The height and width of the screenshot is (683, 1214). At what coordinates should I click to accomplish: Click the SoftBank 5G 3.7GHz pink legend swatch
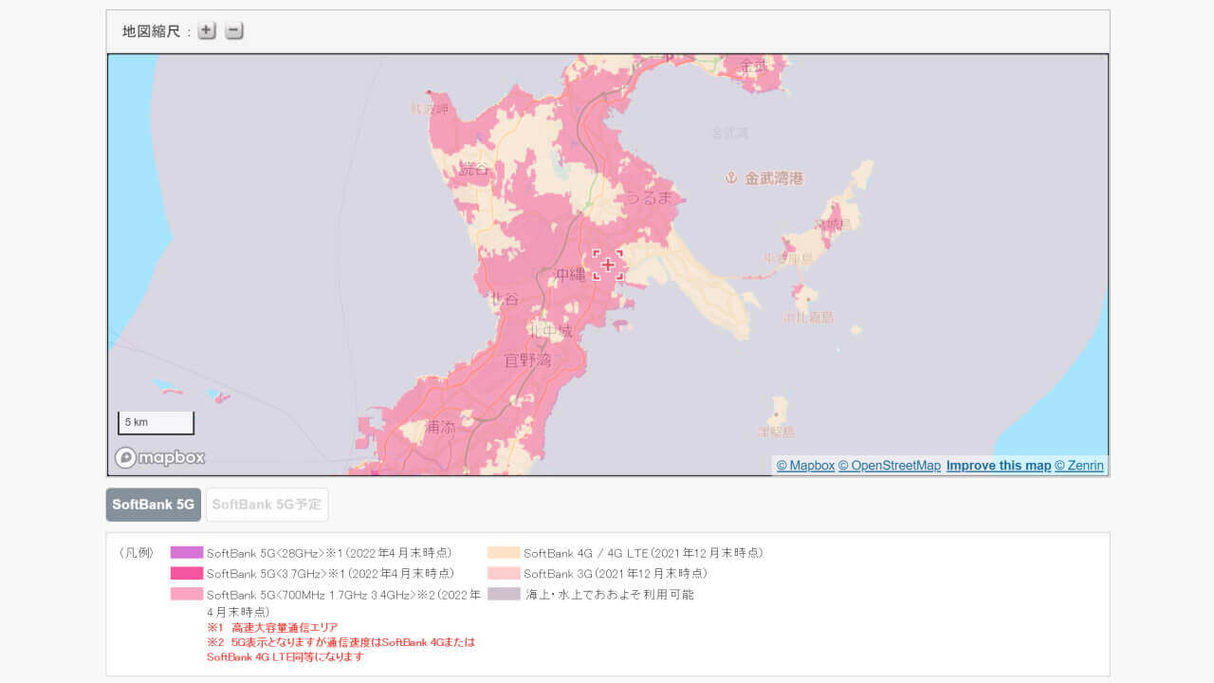click(x=185, y=572)
